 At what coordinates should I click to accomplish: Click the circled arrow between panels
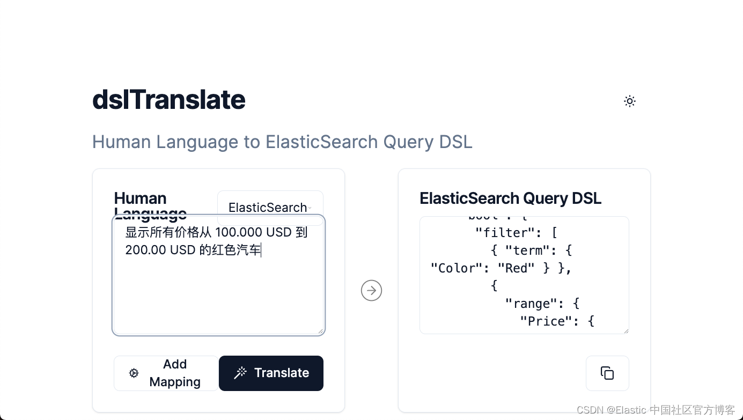(371, 290)
